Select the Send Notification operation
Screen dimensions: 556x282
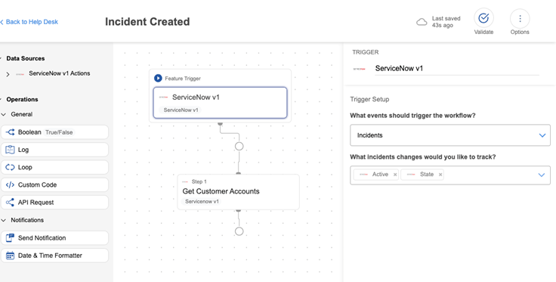click(x=54, y=237)
